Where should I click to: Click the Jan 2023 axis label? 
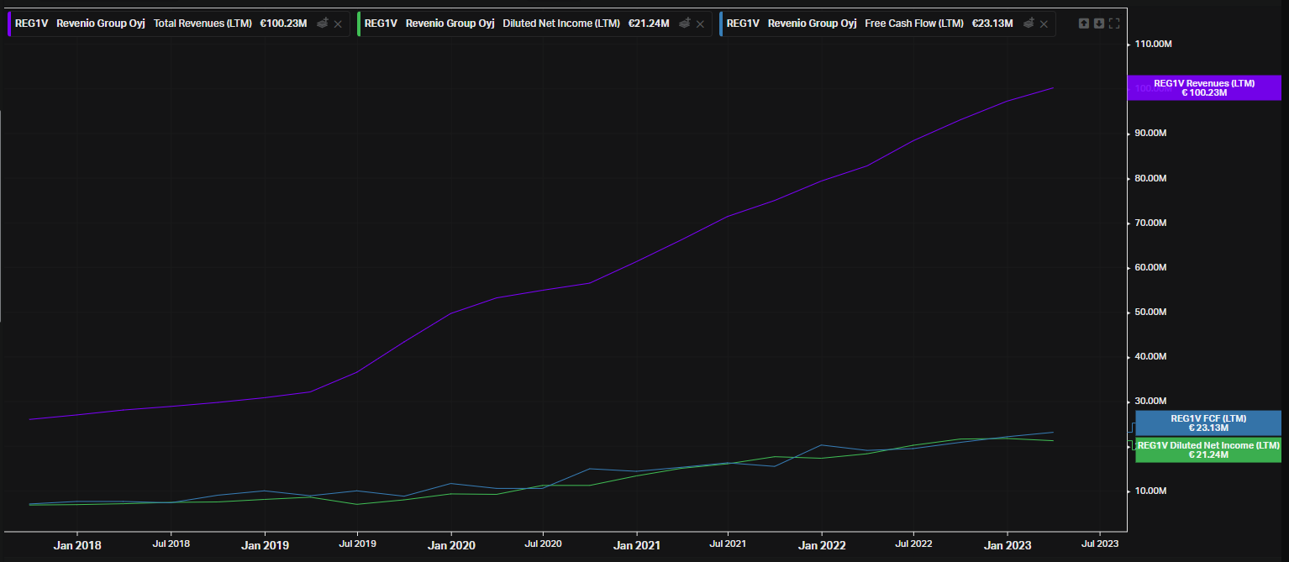(x=1008, y=545)
